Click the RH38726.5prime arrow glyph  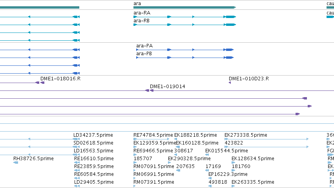pos(16,163)
